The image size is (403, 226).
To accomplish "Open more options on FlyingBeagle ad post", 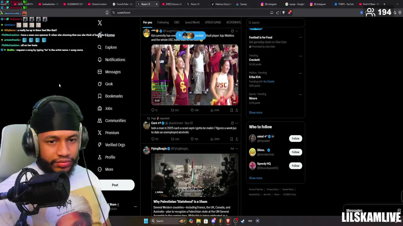I will tap(237, 148).
